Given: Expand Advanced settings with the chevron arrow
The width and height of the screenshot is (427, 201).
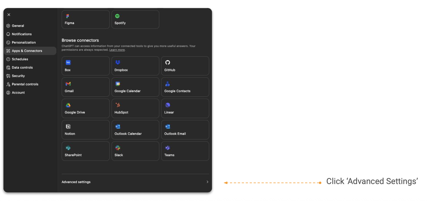Looking at the screenshot, I should tap(207, 182).
